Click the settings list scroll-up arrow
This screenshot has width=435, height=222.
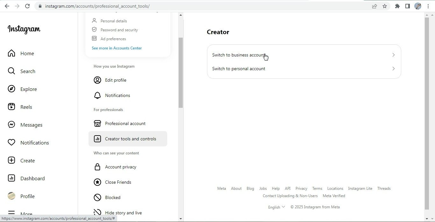(181, 15)
